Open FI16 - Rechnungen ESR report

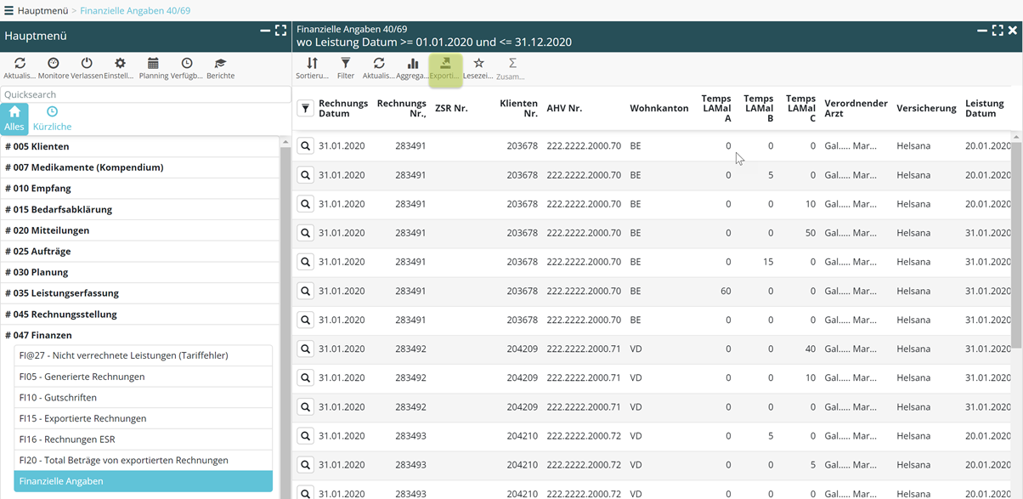(67, 439)
